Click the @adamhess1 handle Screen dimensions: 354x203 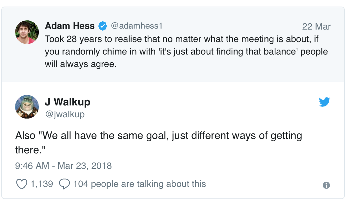pyautogui.click(x=136, y=26)
